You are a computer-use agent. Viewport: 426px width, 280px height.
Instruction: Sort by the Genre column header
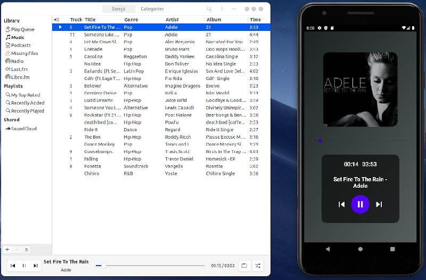click(x=131, y=20)
